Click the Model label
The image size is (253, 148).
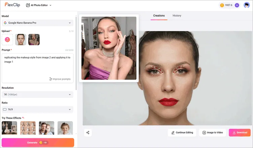5,16
